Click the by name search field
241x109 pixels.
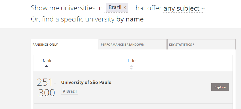133,19
